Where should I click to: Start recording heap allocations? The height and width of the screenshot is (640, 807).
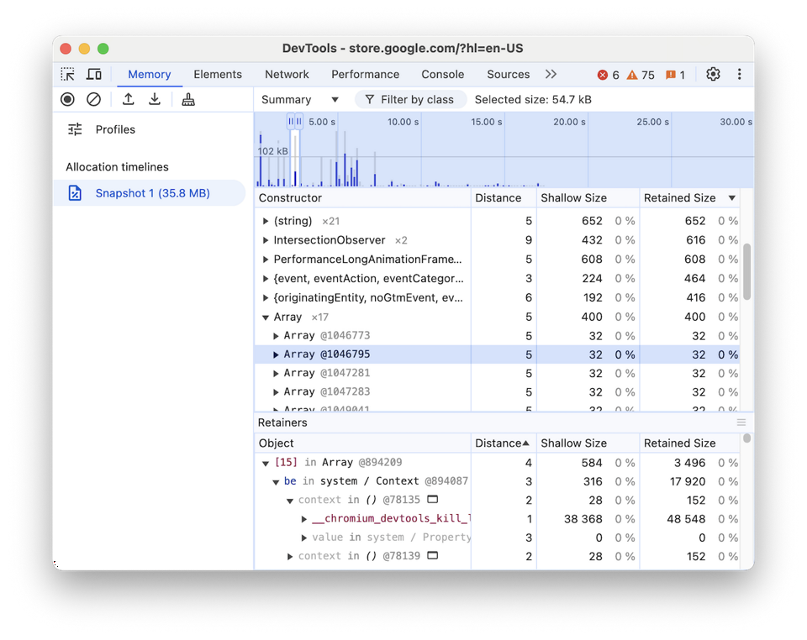(x=67, y=99)
